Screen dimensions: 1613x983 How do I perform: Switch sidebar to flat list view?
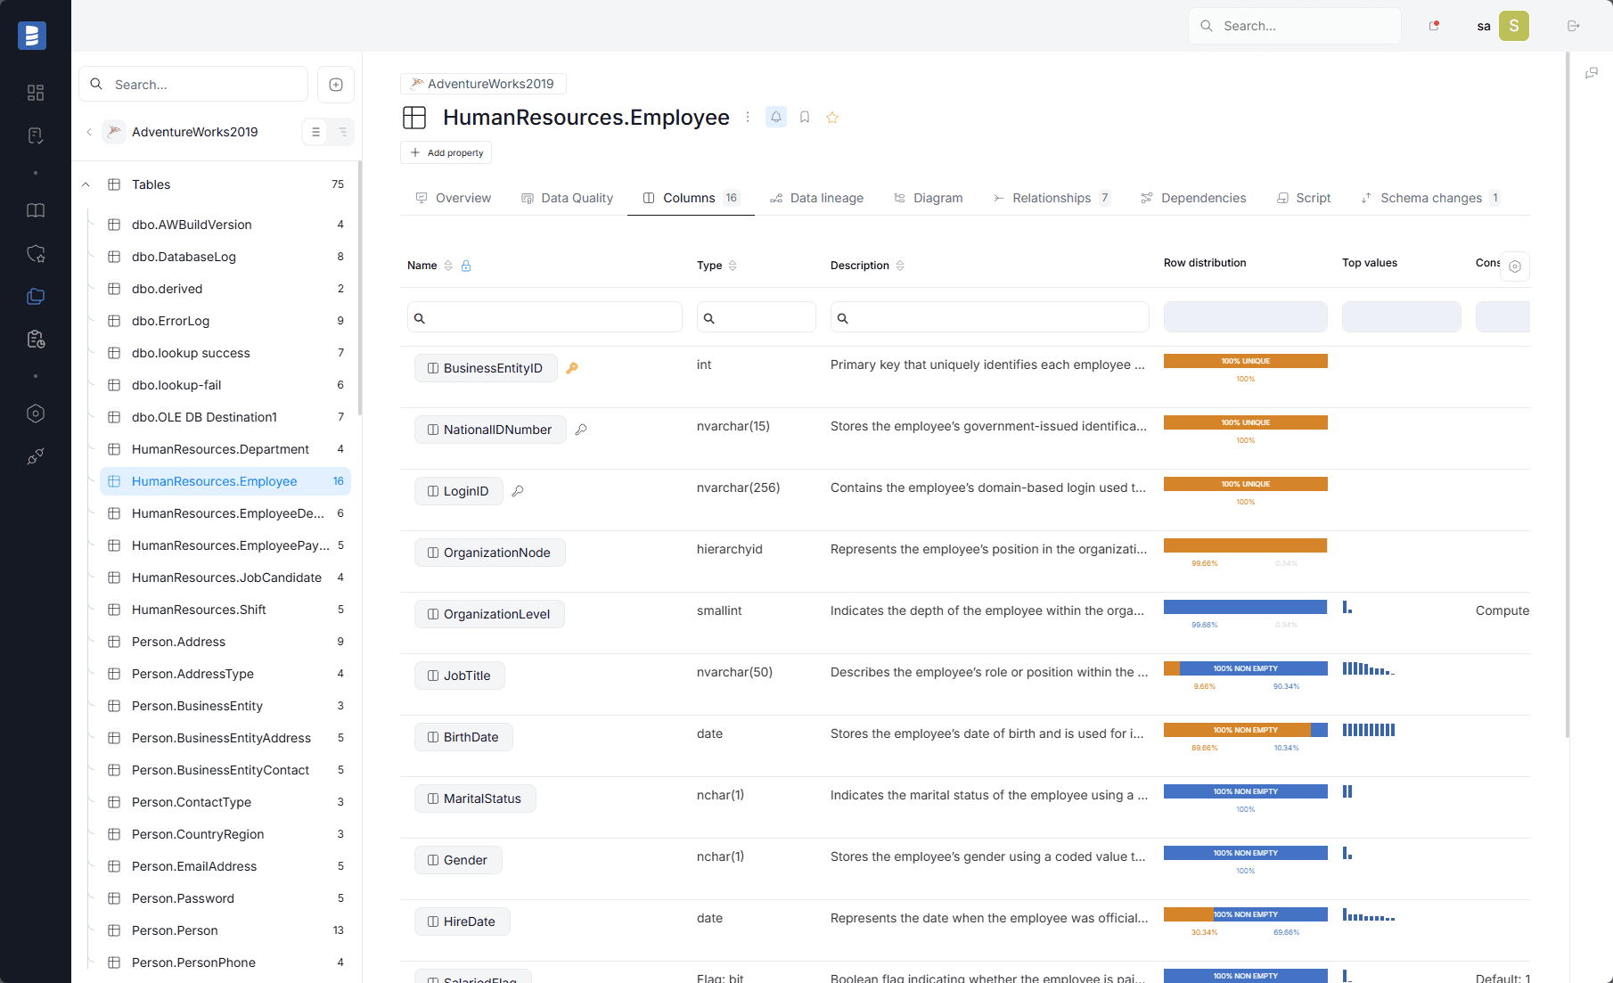tap(315, 132)
